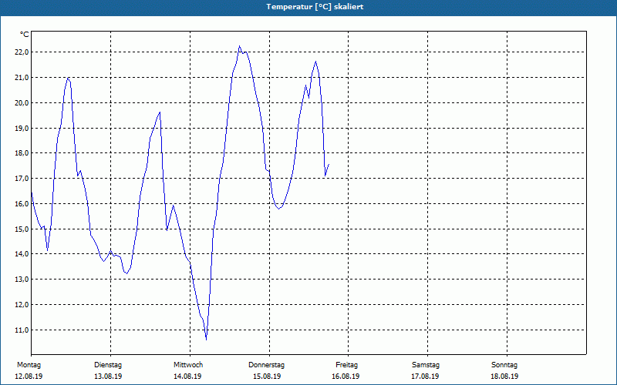Select the 14,0 axis value

22,254
